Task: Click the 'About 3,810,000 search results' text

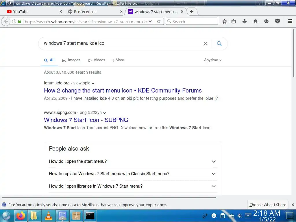Action: coord(73,72)
